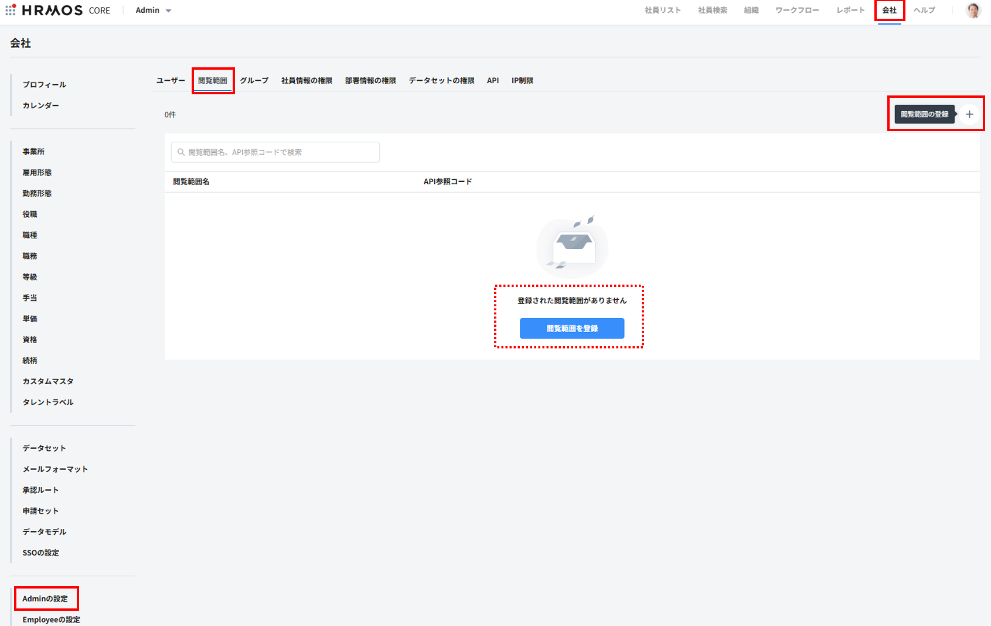Open Adminの設定 in the sidebar
Screen dimensions: 991x626
[45, 598]
